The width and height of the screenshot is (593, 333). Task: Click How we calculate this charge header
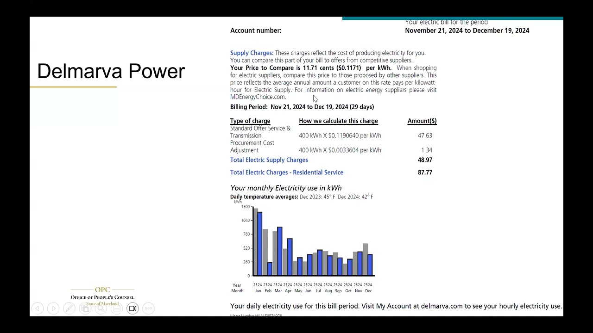(338, 121)
